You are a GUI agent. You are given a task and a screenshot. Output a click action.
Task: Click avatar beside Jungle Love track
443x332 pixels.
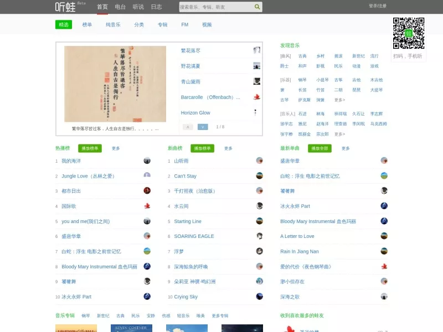coord(147,175)
